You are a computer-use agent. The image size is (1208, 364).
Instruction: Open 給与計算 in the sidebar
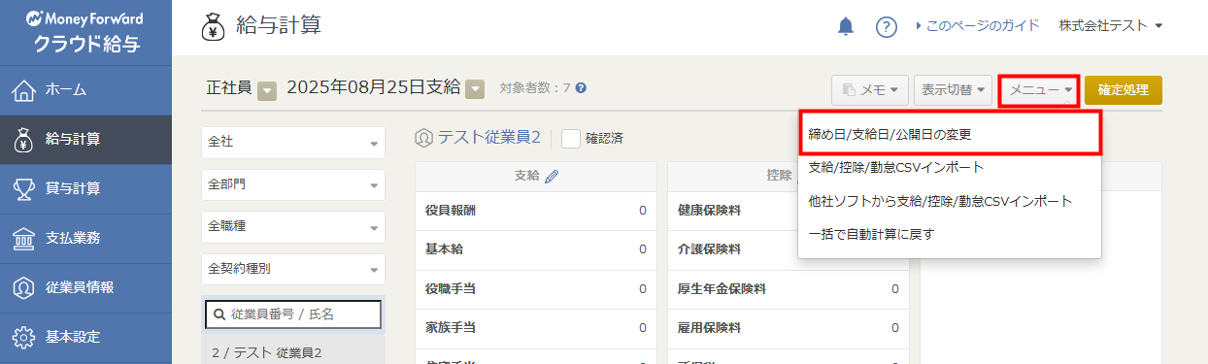[x=85, y=139]
